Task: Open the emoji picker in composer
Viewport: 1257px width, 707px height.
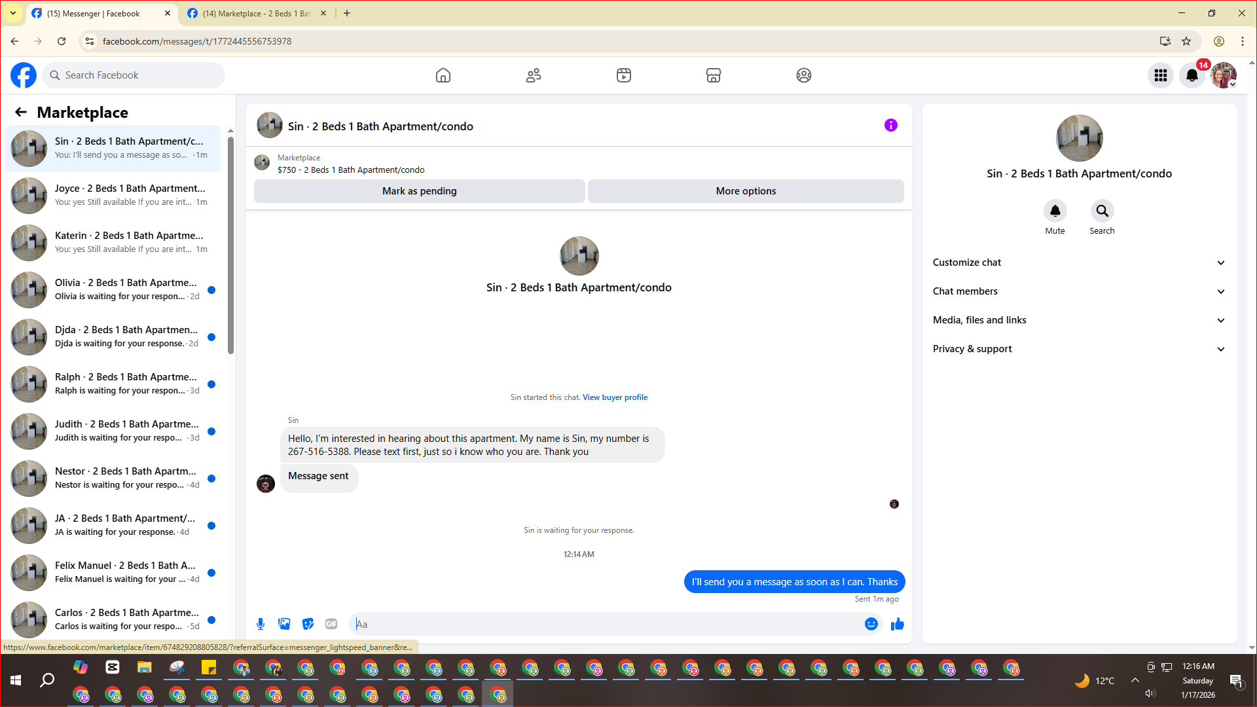Action: coord(871,624)
